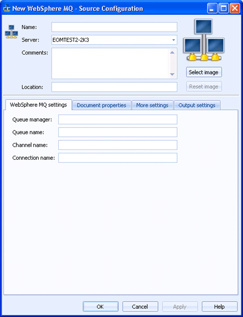Maximize the Source Configuration window

click(x=223, y=9)
